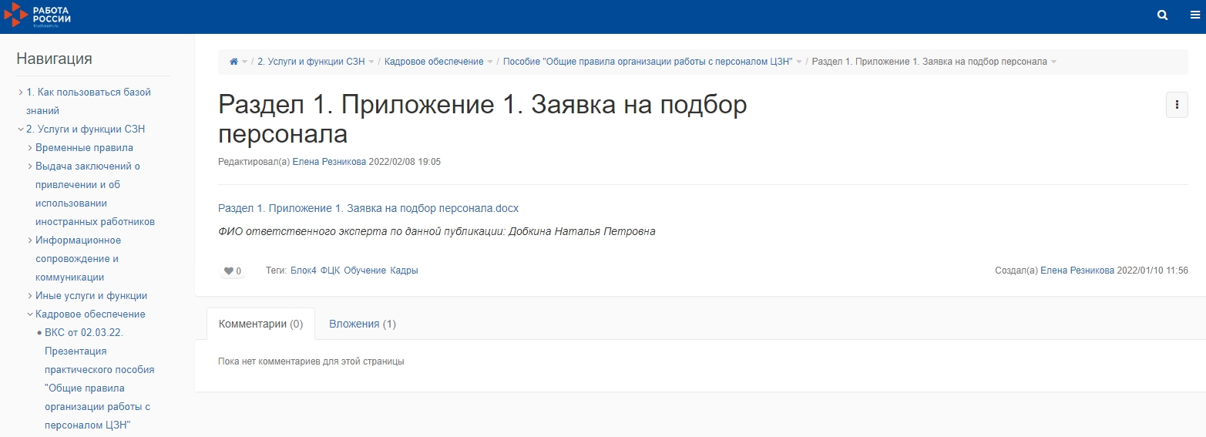Expand 1. Как пользоваться базой знаний tree node
This screenshot has height=437, width=1206.
[x=21, y=92]
